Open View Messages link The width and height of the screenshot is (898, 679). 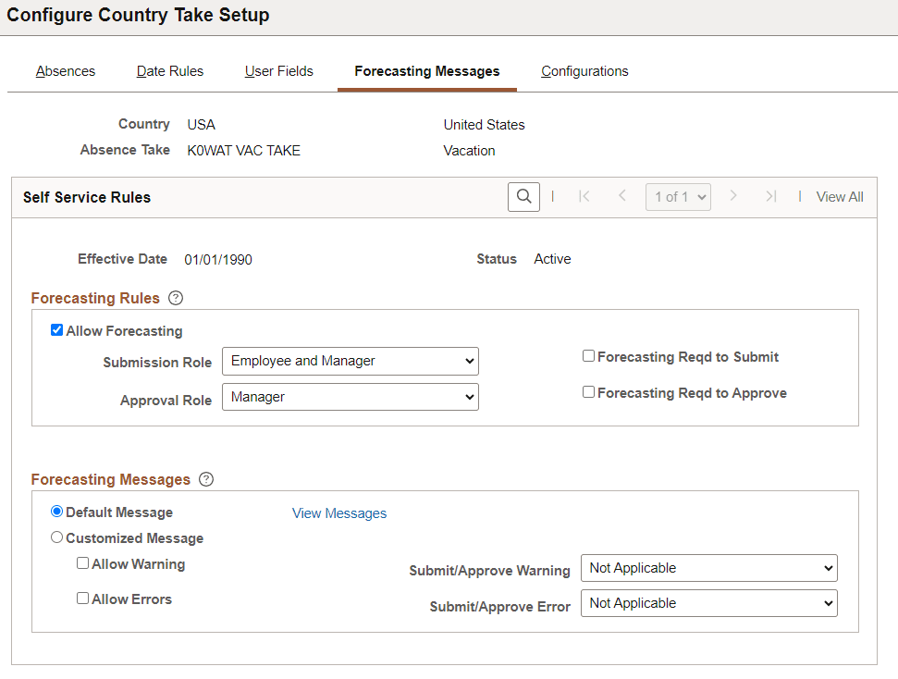tap(338, 512)
